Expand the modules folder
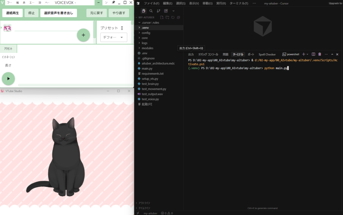The height and width of the screenshot is (215, 343). point(147,48)
